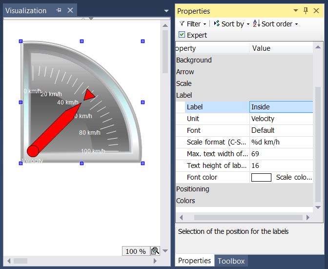Select the 'Font color' property name
Viewport: 328px width, 269px height.
pos(202,177)
